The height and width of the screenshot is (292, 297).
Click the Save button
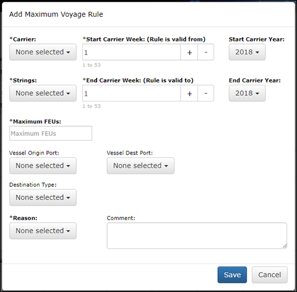[x=232, y=275]
